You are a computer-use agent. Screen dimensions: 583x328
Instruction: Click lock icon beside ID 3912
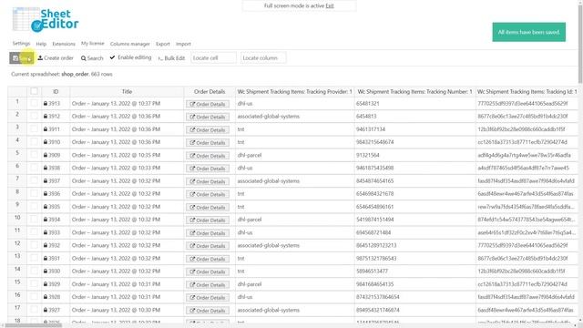coord(46,117)
